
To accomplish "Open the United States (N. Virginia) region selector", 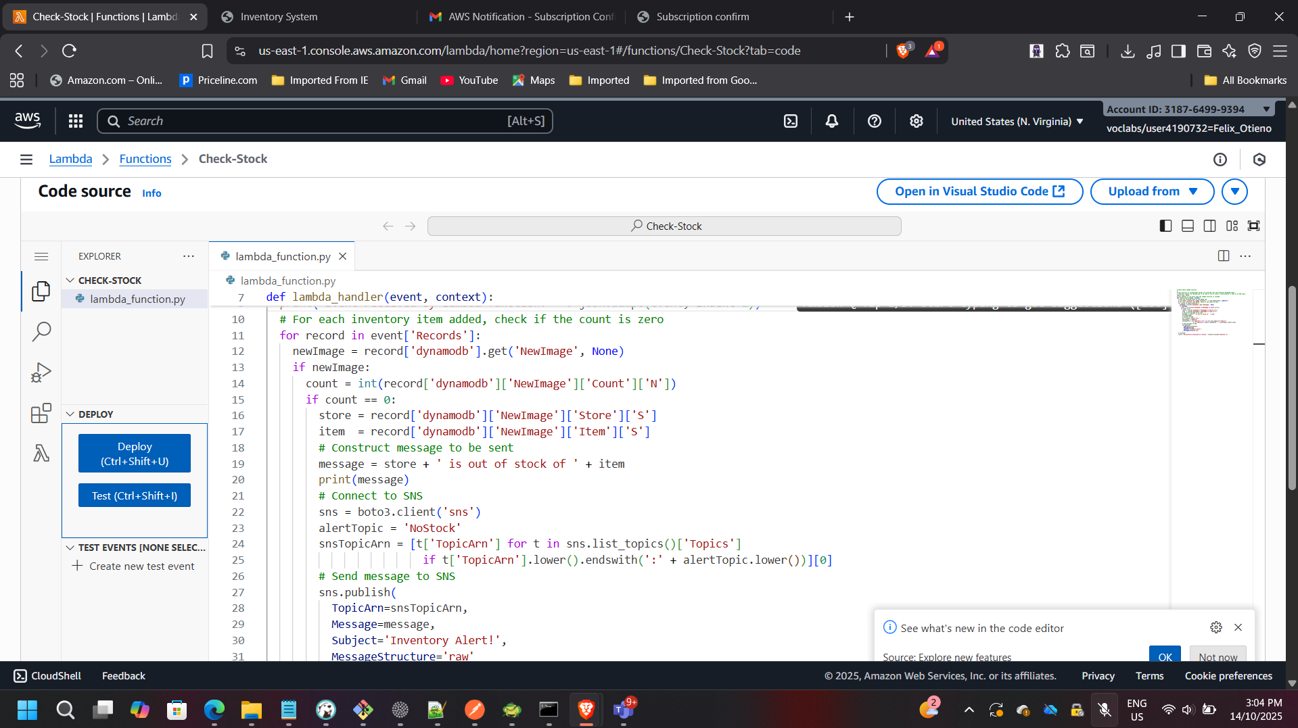I will coord(1015,121).
